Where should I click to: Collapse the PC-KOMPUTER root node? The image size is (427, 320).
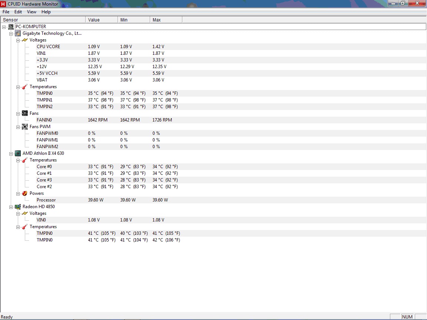coord(4,27)
